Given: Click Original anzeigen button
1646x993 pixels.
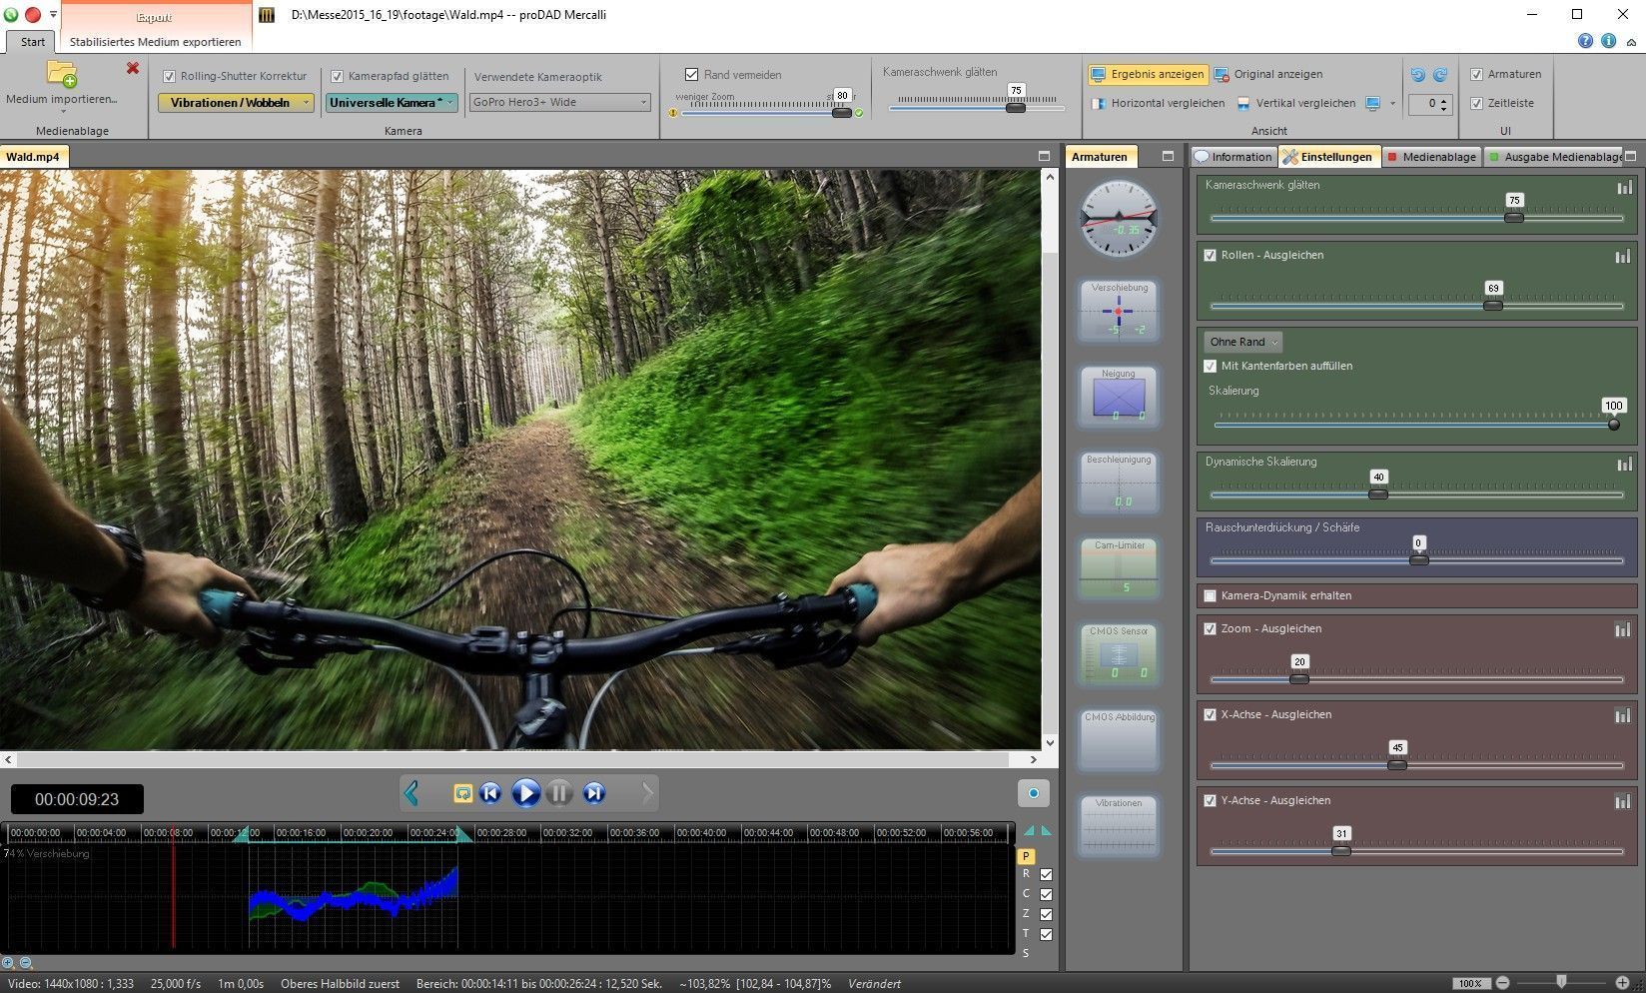Looking at the screenshot, I should [x=1267, y=74].
